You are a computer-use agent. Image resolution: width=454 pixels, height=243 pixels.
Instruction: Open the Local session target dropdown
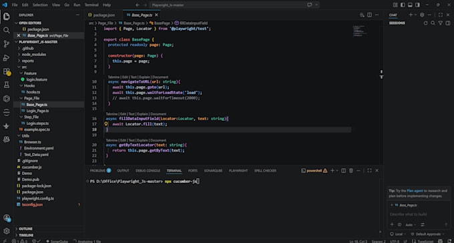[x=398, y=234]
